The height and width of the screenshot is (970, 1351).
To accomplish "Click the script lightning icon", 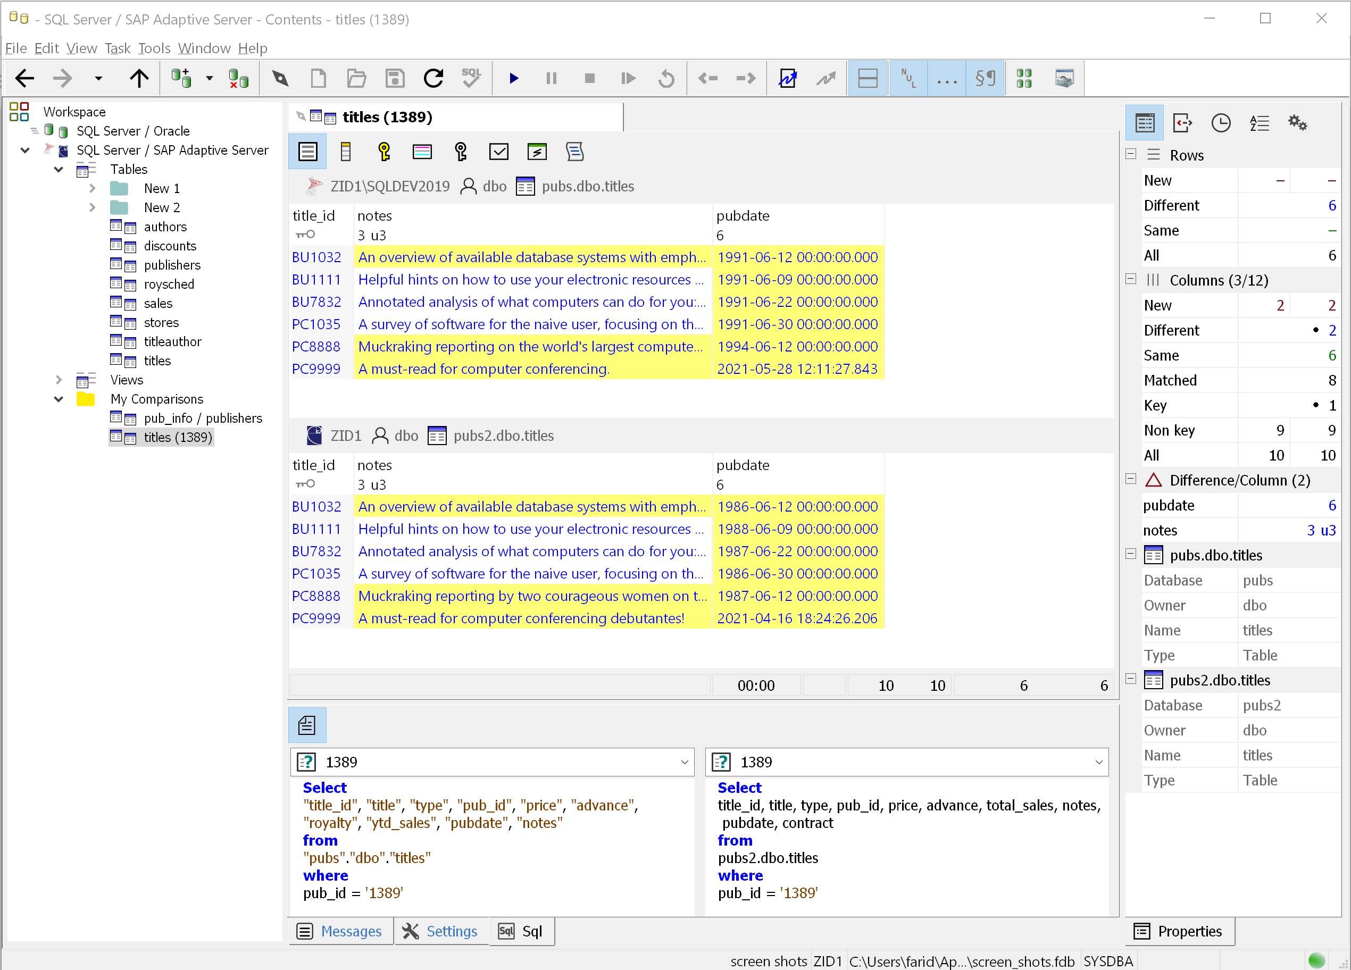I will [x=537, y=152].
